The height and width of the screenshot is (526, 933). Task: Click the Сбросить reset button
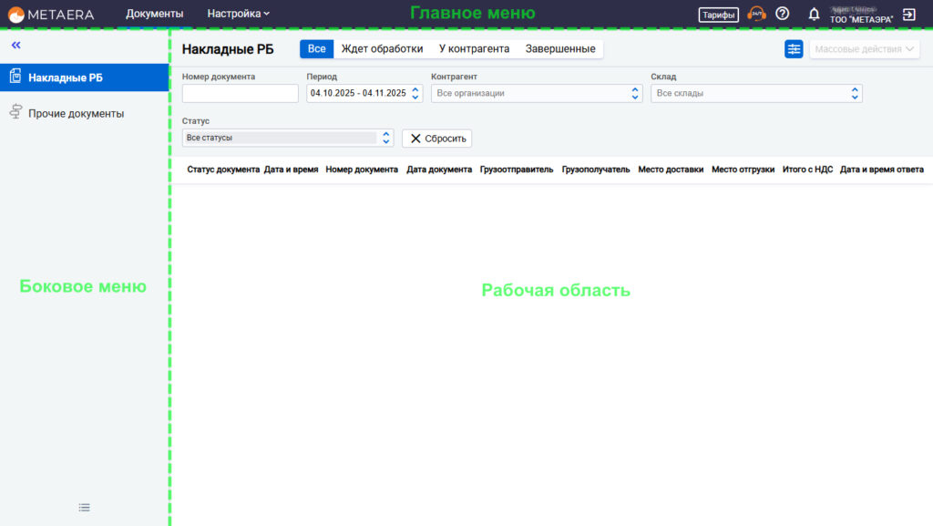(x=436, y=139)
